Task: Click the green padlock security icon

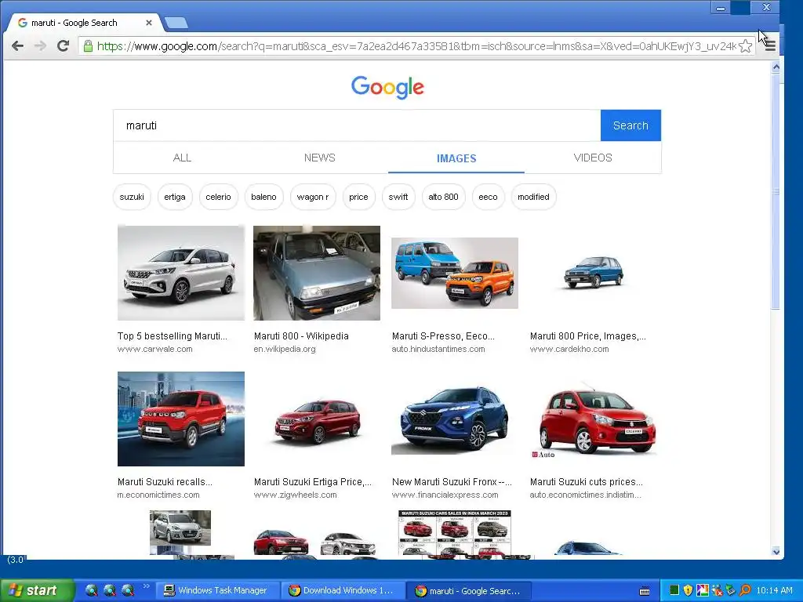Action: pyautogui.click(x=88, y=46)
